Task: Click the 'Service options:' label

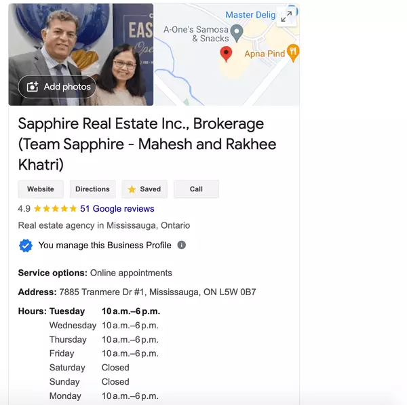Action: [x=53, y=273]
